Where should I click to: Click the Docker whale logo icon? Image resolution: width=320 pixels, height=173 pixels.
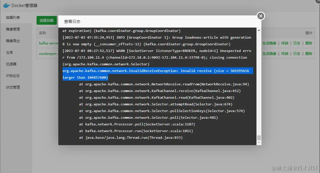[6, 6]
